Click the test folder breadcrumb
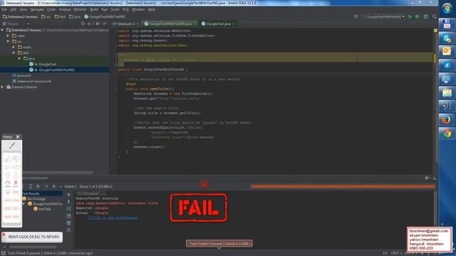This screenshot has height=256, width=456. point(60,17)
